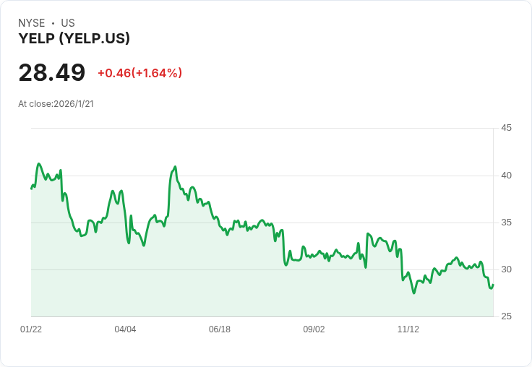Click the At close date text

pyautogui.click(x=56, y=103)
